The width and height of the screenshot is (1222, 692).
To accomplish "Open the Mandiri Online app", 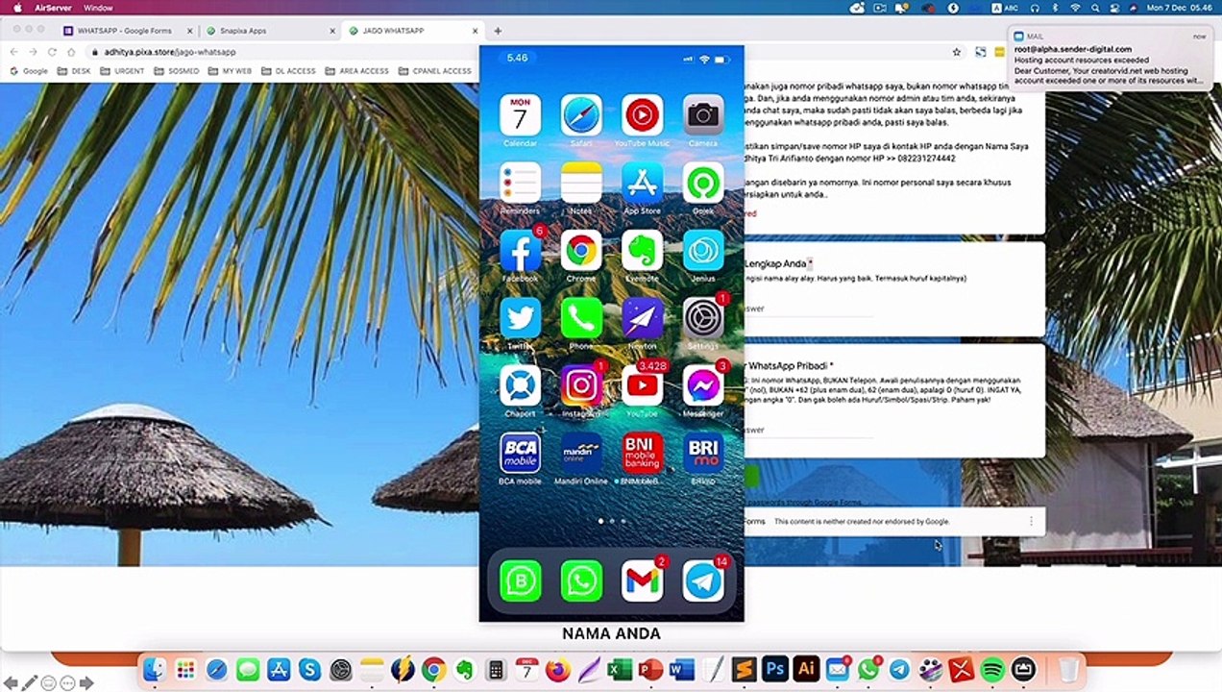I will pyautogui.click(x=581, y=453).
